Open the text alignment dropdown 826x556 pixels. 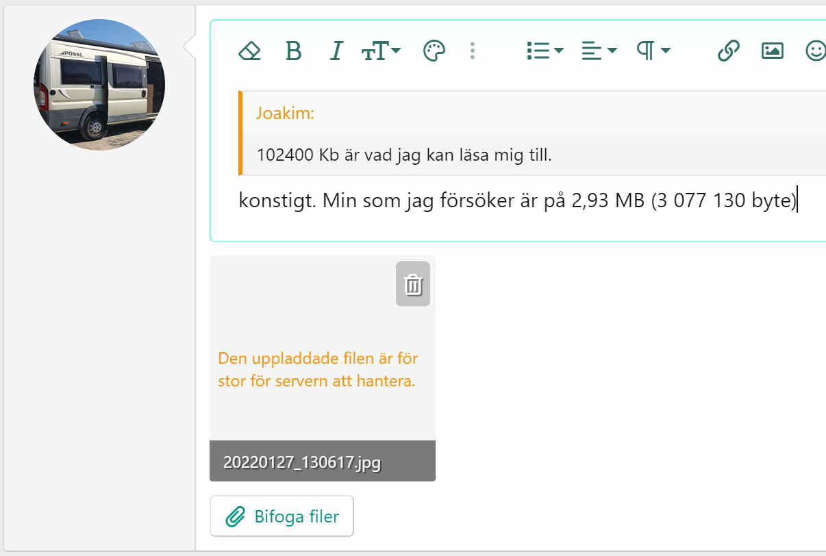coord(599,51)
